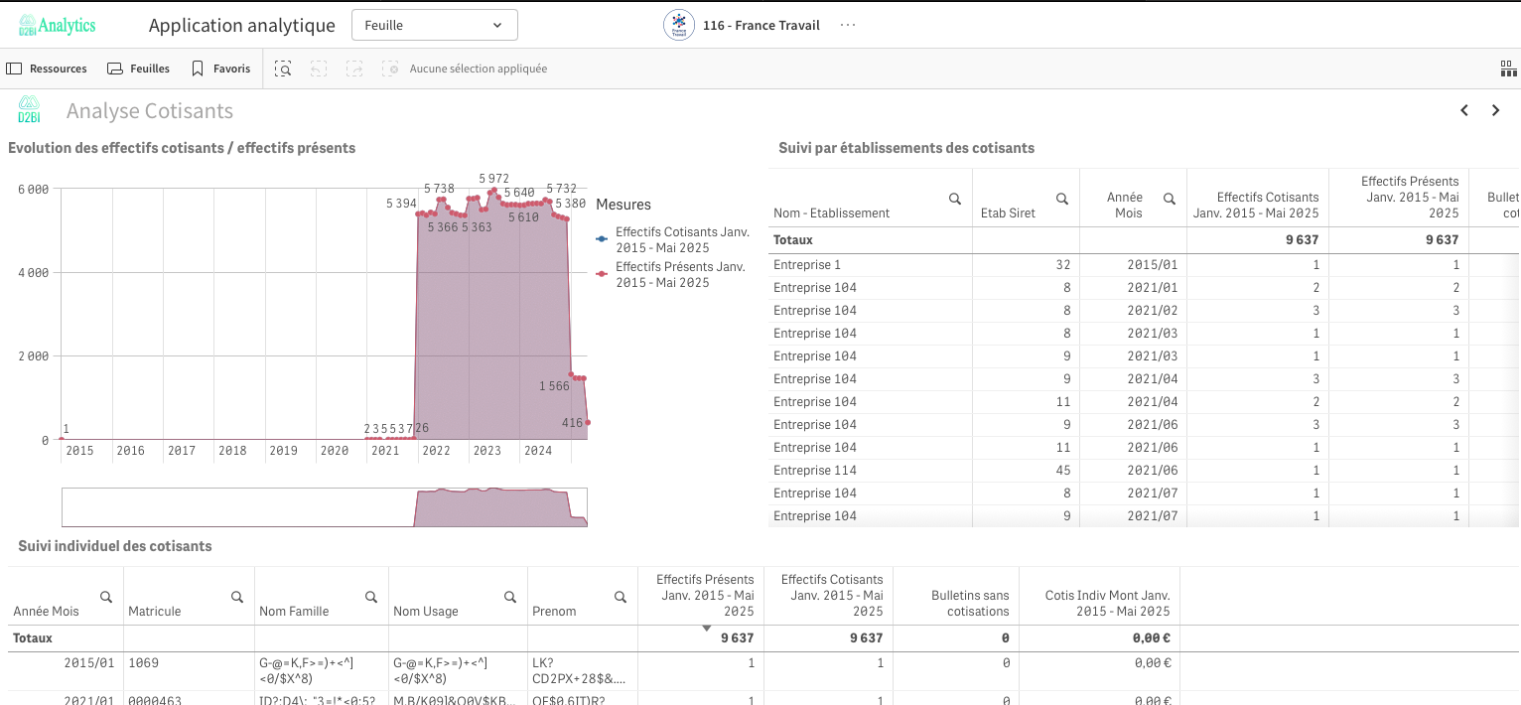Open the Feuille dropdown
Screen dimensions: 1521x705
pyautogui.click(x=434, y=25)
